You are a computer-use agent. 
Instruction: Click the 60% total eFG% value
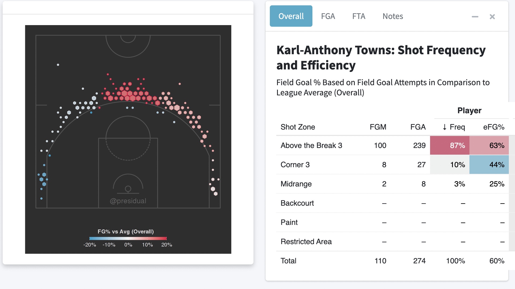pos(497,261)
